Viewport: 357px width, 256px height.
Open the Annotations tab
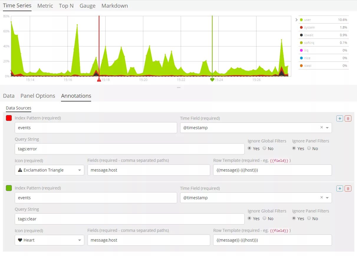point(76,96)
